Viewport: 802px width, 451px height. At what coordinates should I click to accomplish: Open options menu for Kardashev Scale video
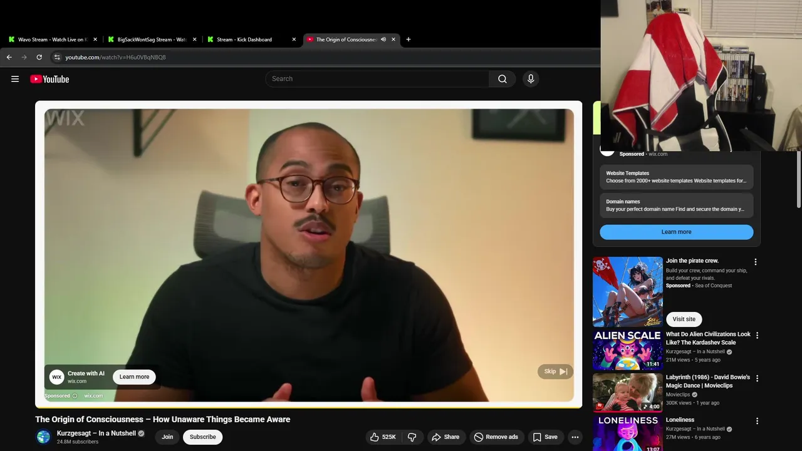(757, 335)
